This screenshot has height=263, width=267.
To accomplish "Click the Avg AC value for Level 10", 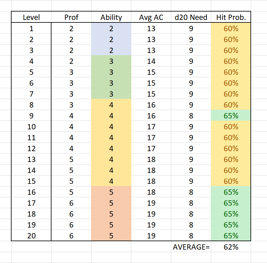I will point(151,127).
